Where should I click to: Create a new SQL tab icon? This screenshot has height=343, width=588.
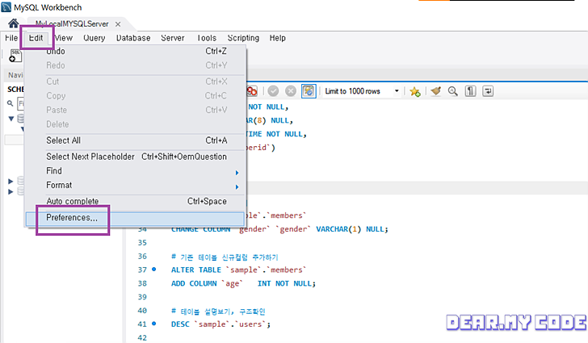coord(15,56)
